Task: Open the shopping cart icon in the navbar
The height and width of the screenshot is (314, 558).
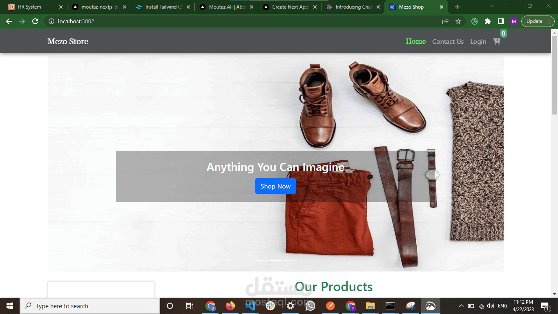Action: click(497, 41)
